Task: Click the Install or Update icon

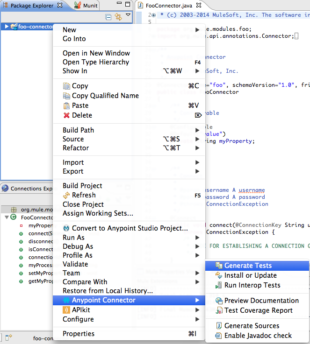Action: coord(218,275)
